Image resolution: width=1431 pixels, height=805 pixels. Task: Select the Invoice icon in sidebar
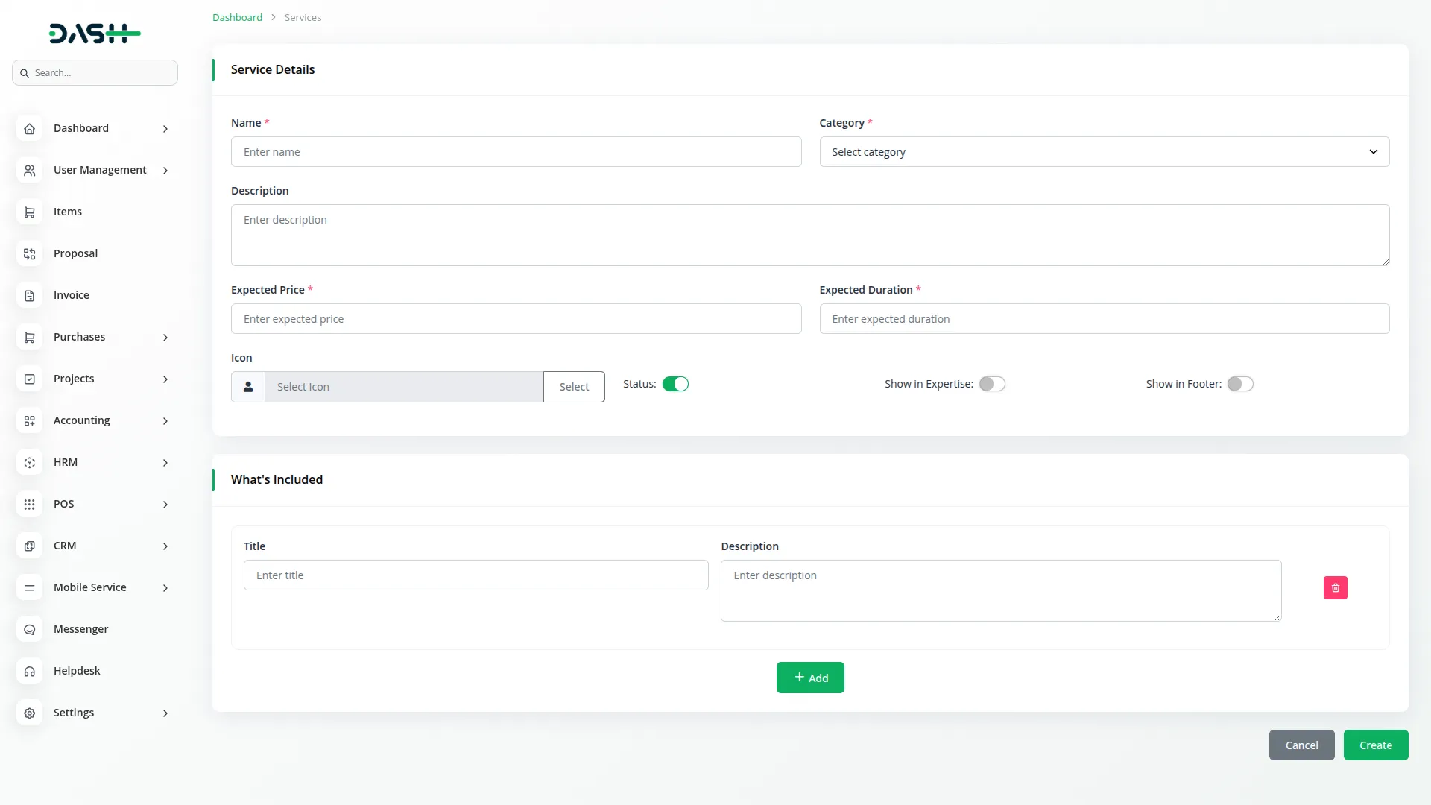point(29,295)
